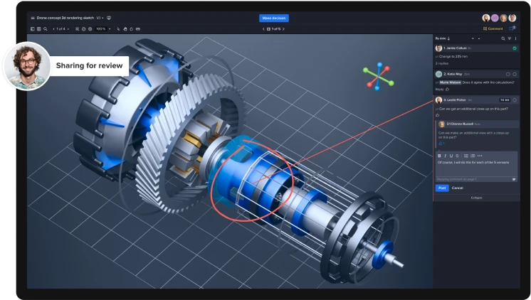
Task: Toggle resolved check on Jamie Cullum's comment
Action: point(514,48)
